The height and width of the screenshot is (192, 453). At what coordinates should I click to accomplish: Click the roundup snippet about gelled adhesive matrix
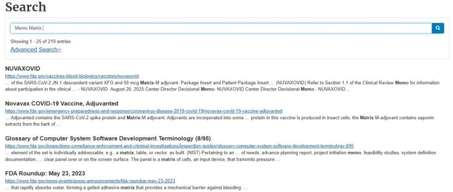point(126,188)
